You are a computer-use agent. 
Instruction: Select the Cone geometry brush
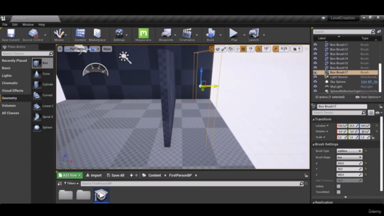[43, 74]
